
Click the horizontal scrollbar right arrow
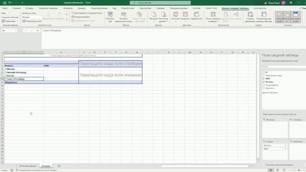[x=255, y=166]
